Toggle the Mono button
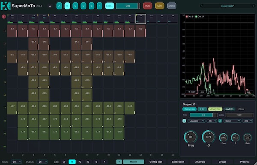The height and width of the screenshot is (165, 257). (x=172, y=6)
